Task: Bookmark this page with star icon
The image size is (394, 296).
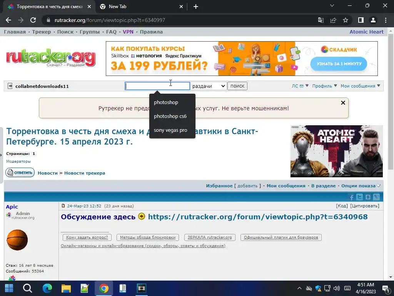Action: point(346,20)
